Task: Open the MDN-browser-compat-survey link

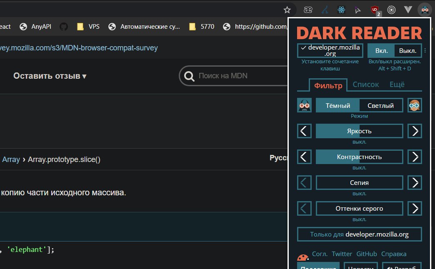Action: (x=79, y=48)
